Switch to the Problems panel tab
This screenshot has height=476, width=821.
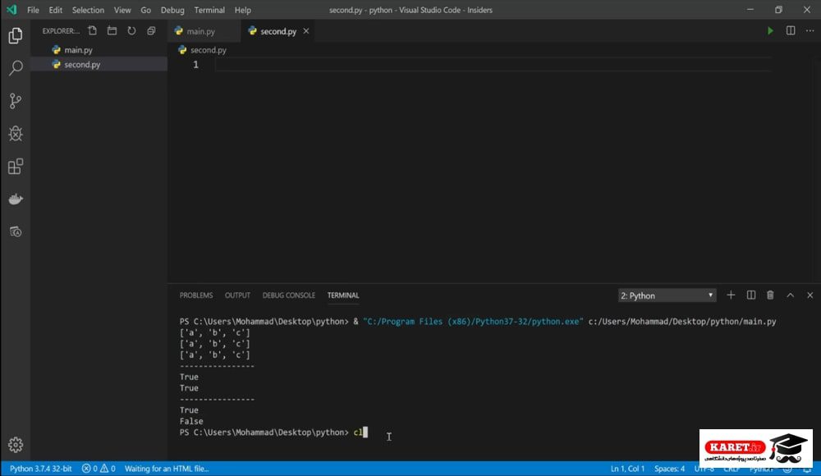point(196,295)
